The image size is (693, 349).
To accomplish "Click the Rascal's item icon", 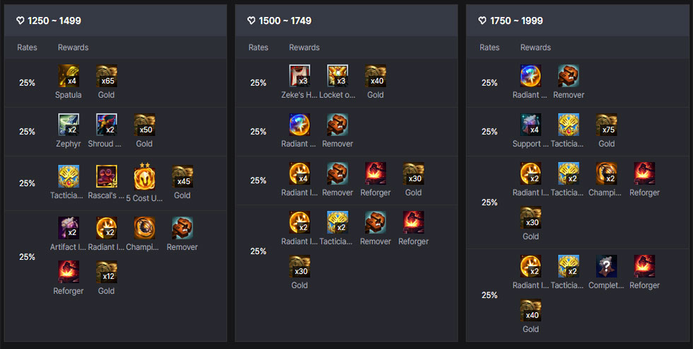I will click(x=107, y=176).
